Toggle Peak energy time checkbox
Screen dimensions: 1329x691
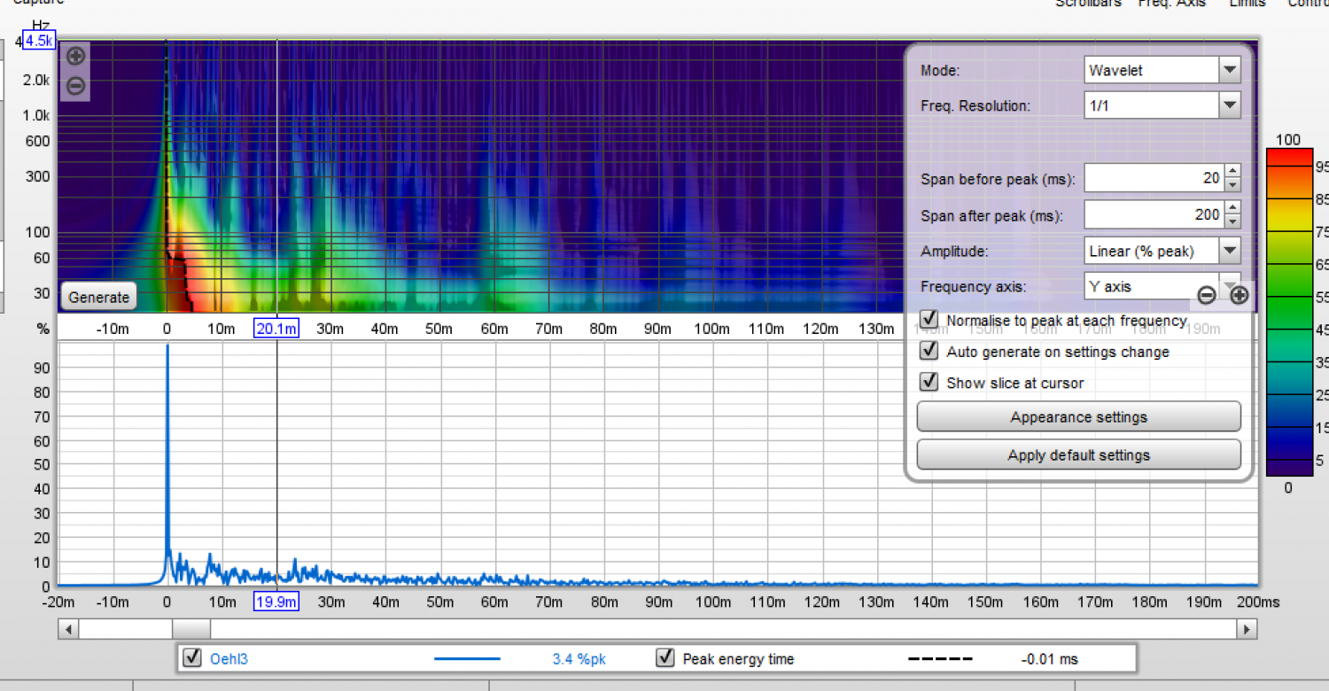point(664,658)
